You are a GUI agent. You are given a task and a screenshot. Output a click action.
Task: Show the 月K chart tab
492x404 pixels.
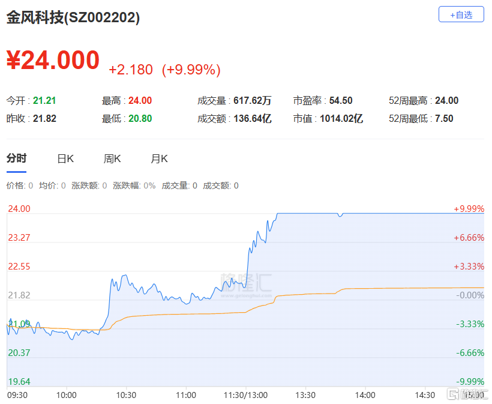point(159,158)
